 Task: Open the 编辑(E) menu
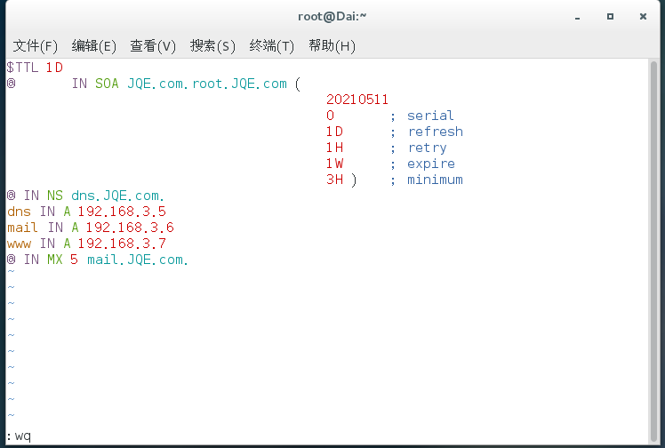click(93, 45)
